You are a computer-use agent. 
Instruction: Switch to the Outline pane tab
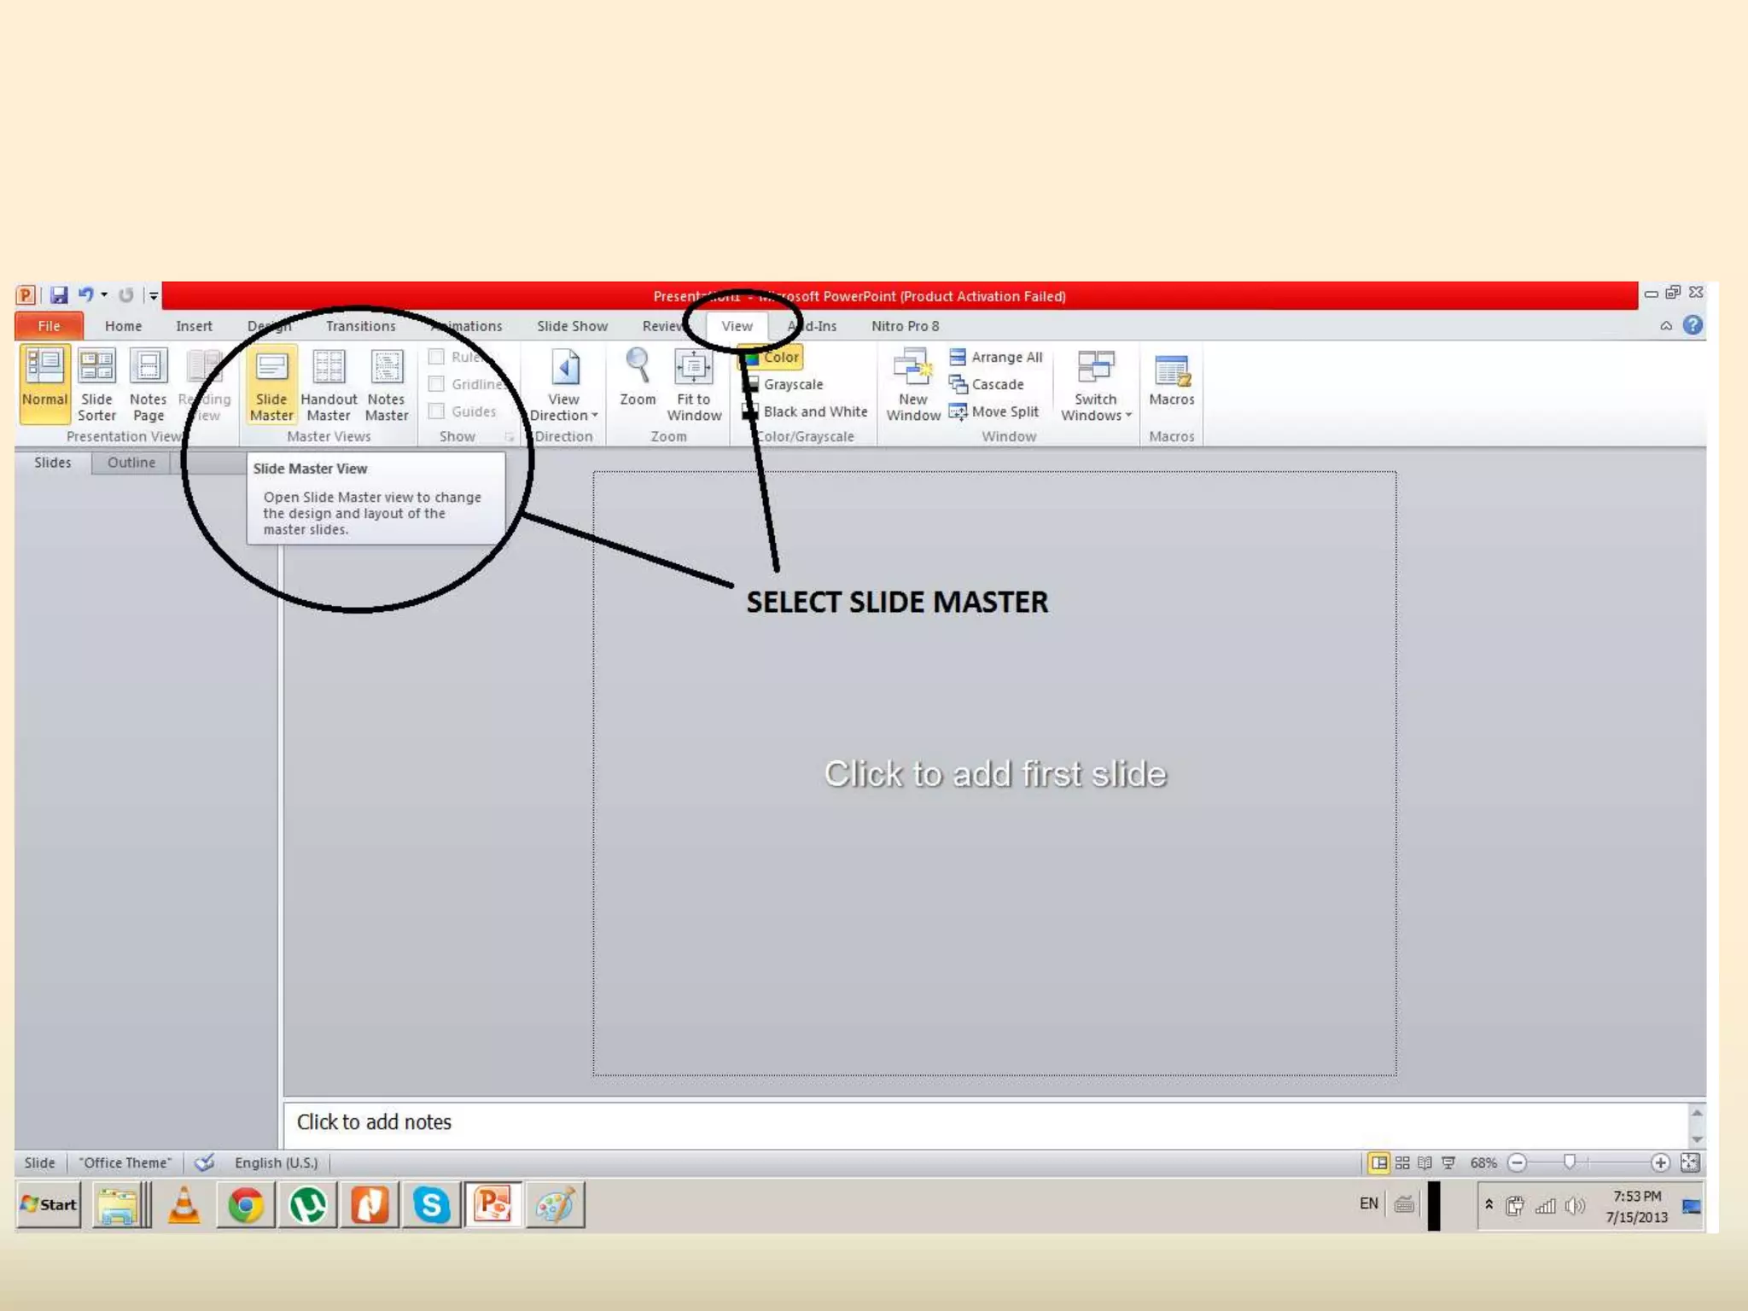[x=131, y=463]
